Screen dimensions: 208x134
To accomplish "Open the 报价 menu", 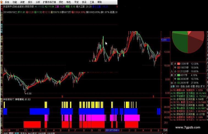I will click(x=30, y=2).
